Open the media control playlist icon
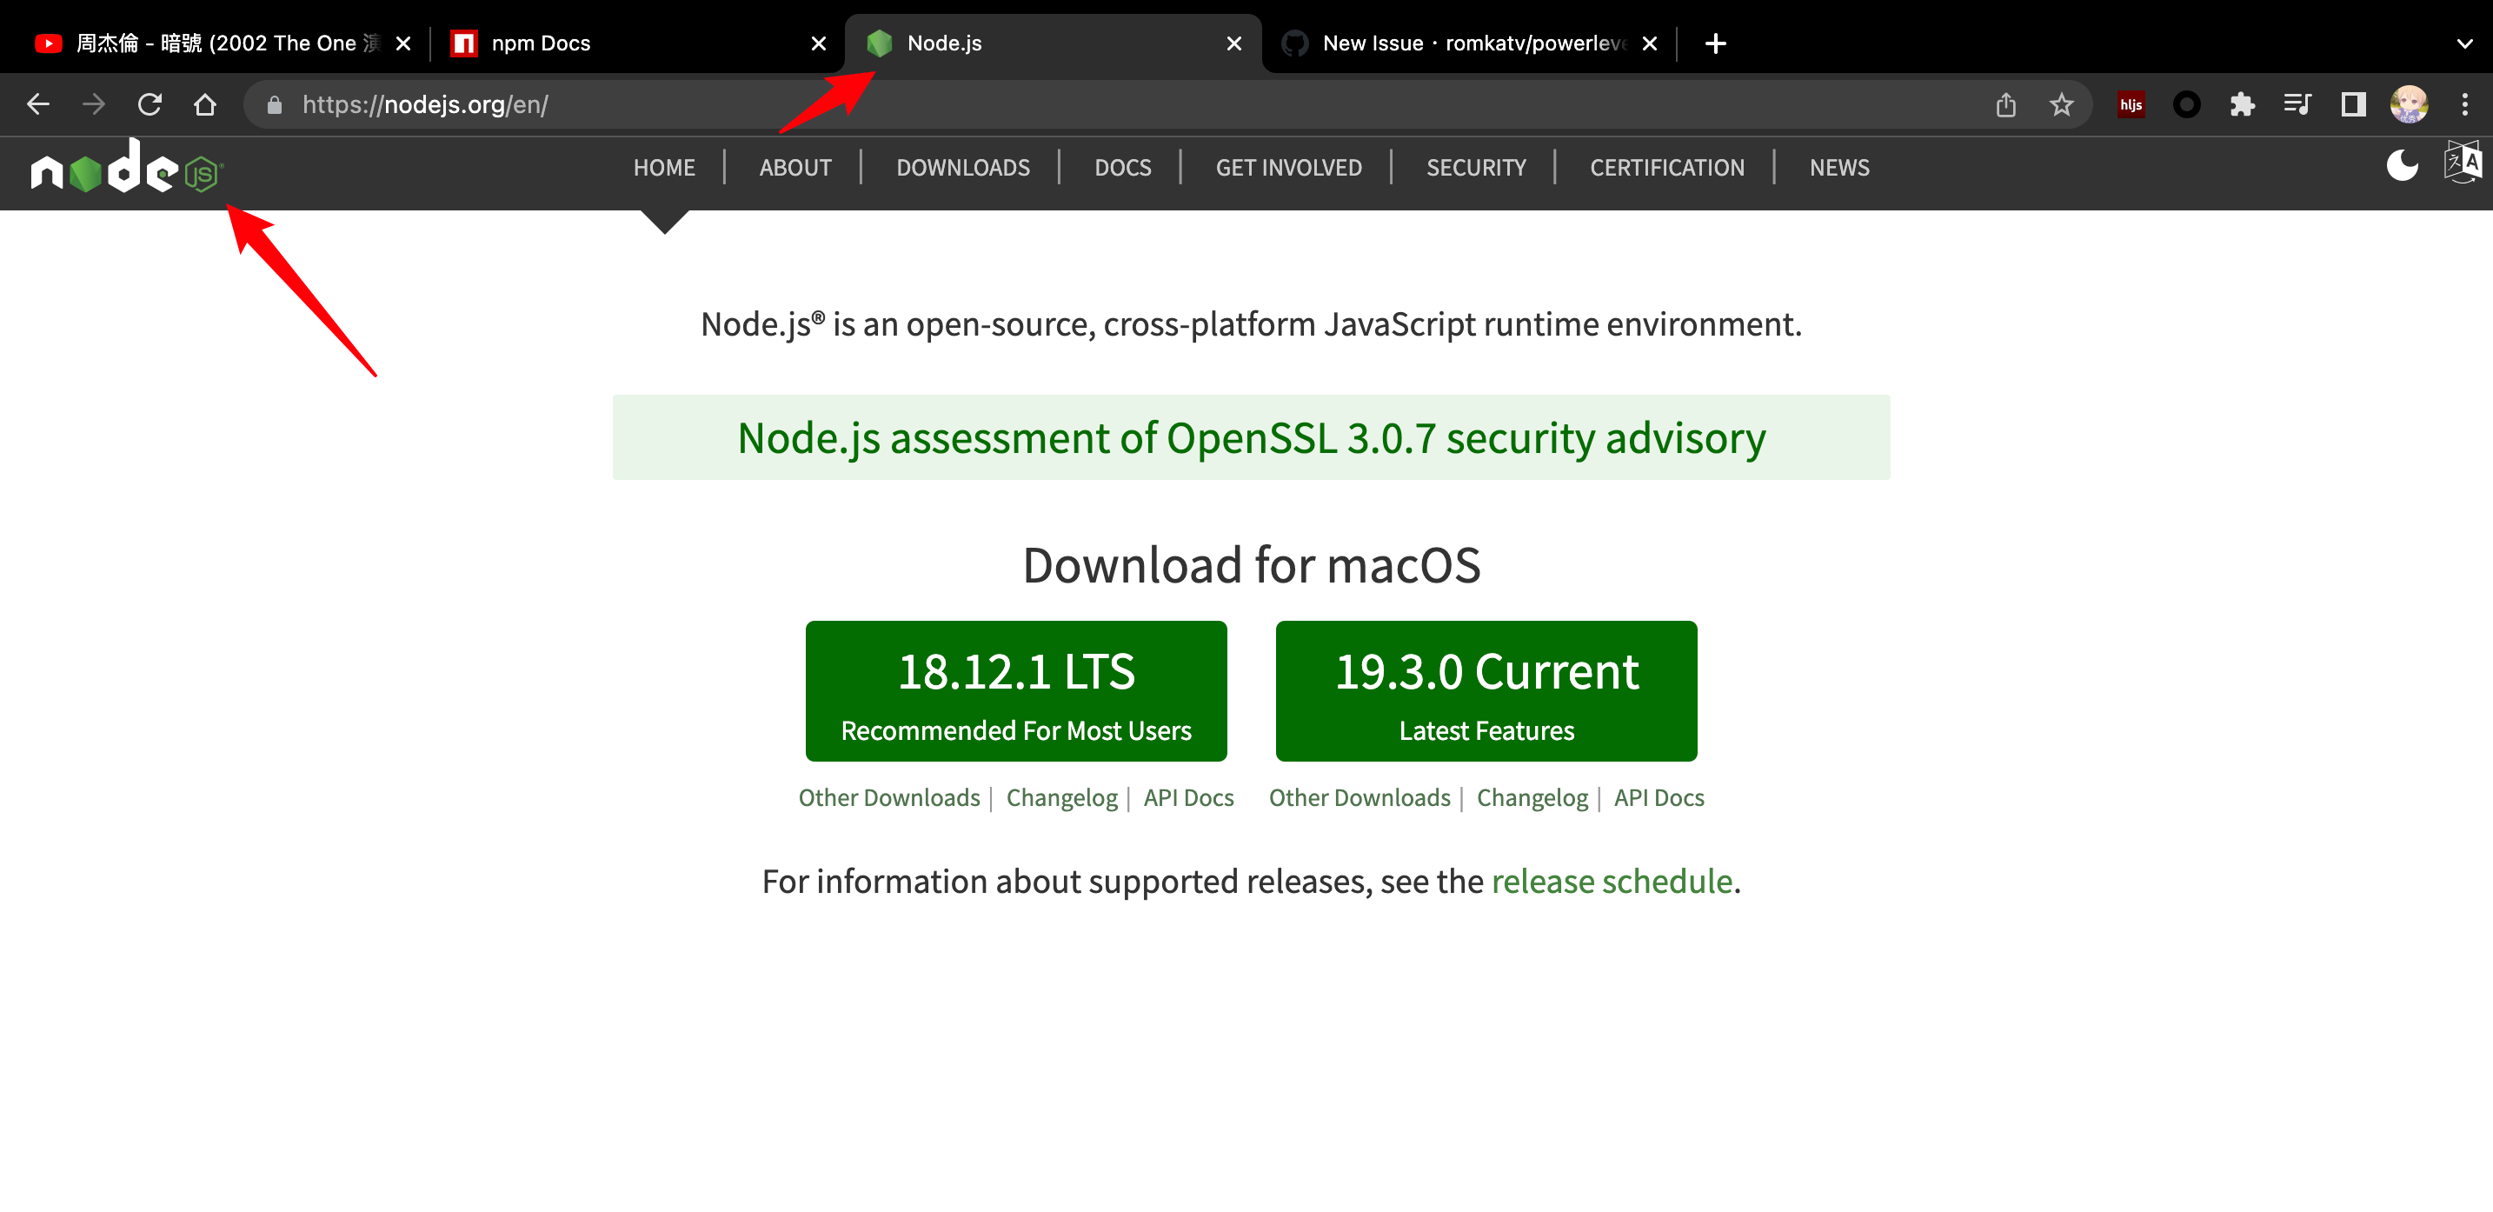Screen dimensions: 2493x1212 coord(2297,104)
